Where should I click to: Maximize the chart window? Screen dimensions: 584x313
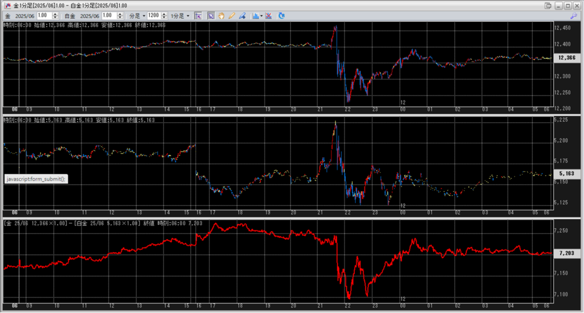coord(567,5)
